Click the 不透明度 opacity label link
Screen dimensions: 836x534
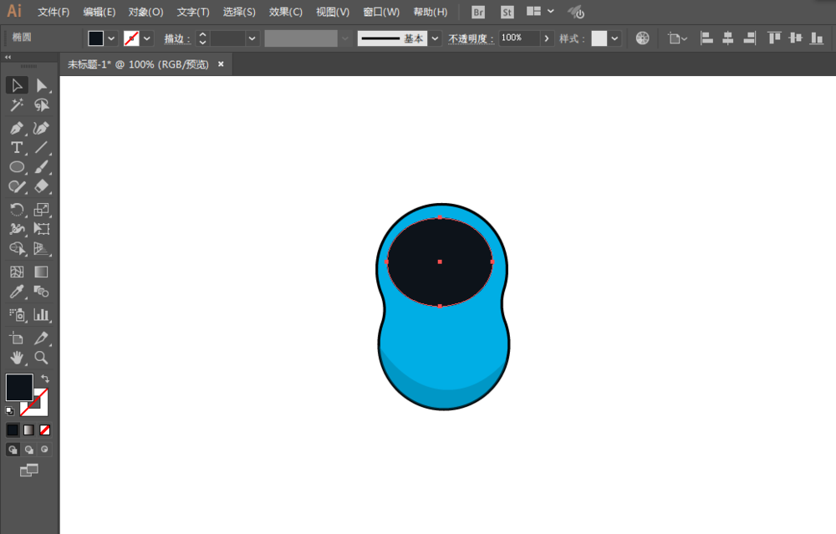click(x=471, y=38)
